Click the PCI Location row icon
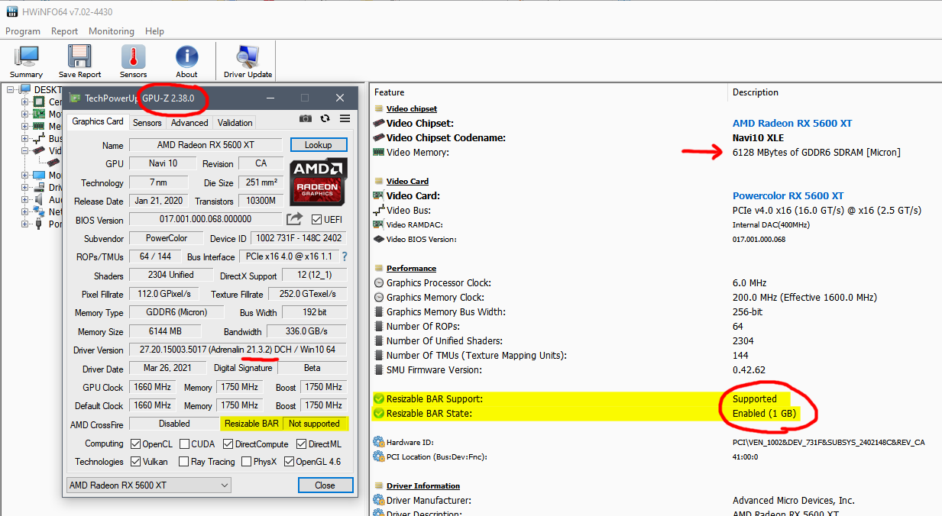942x516 pixels. 378,456
